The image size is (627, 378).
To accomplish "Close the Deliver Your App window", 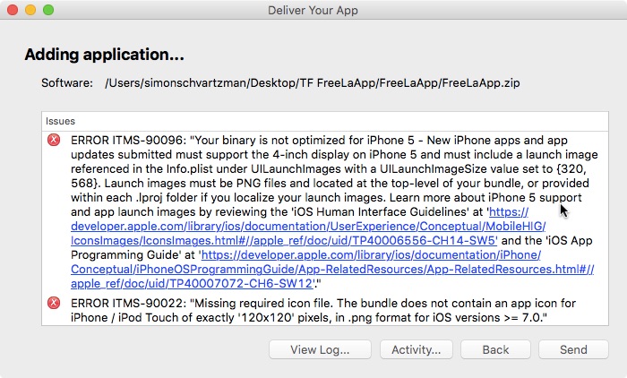I will pyautogui.click(x=13, y=10).
